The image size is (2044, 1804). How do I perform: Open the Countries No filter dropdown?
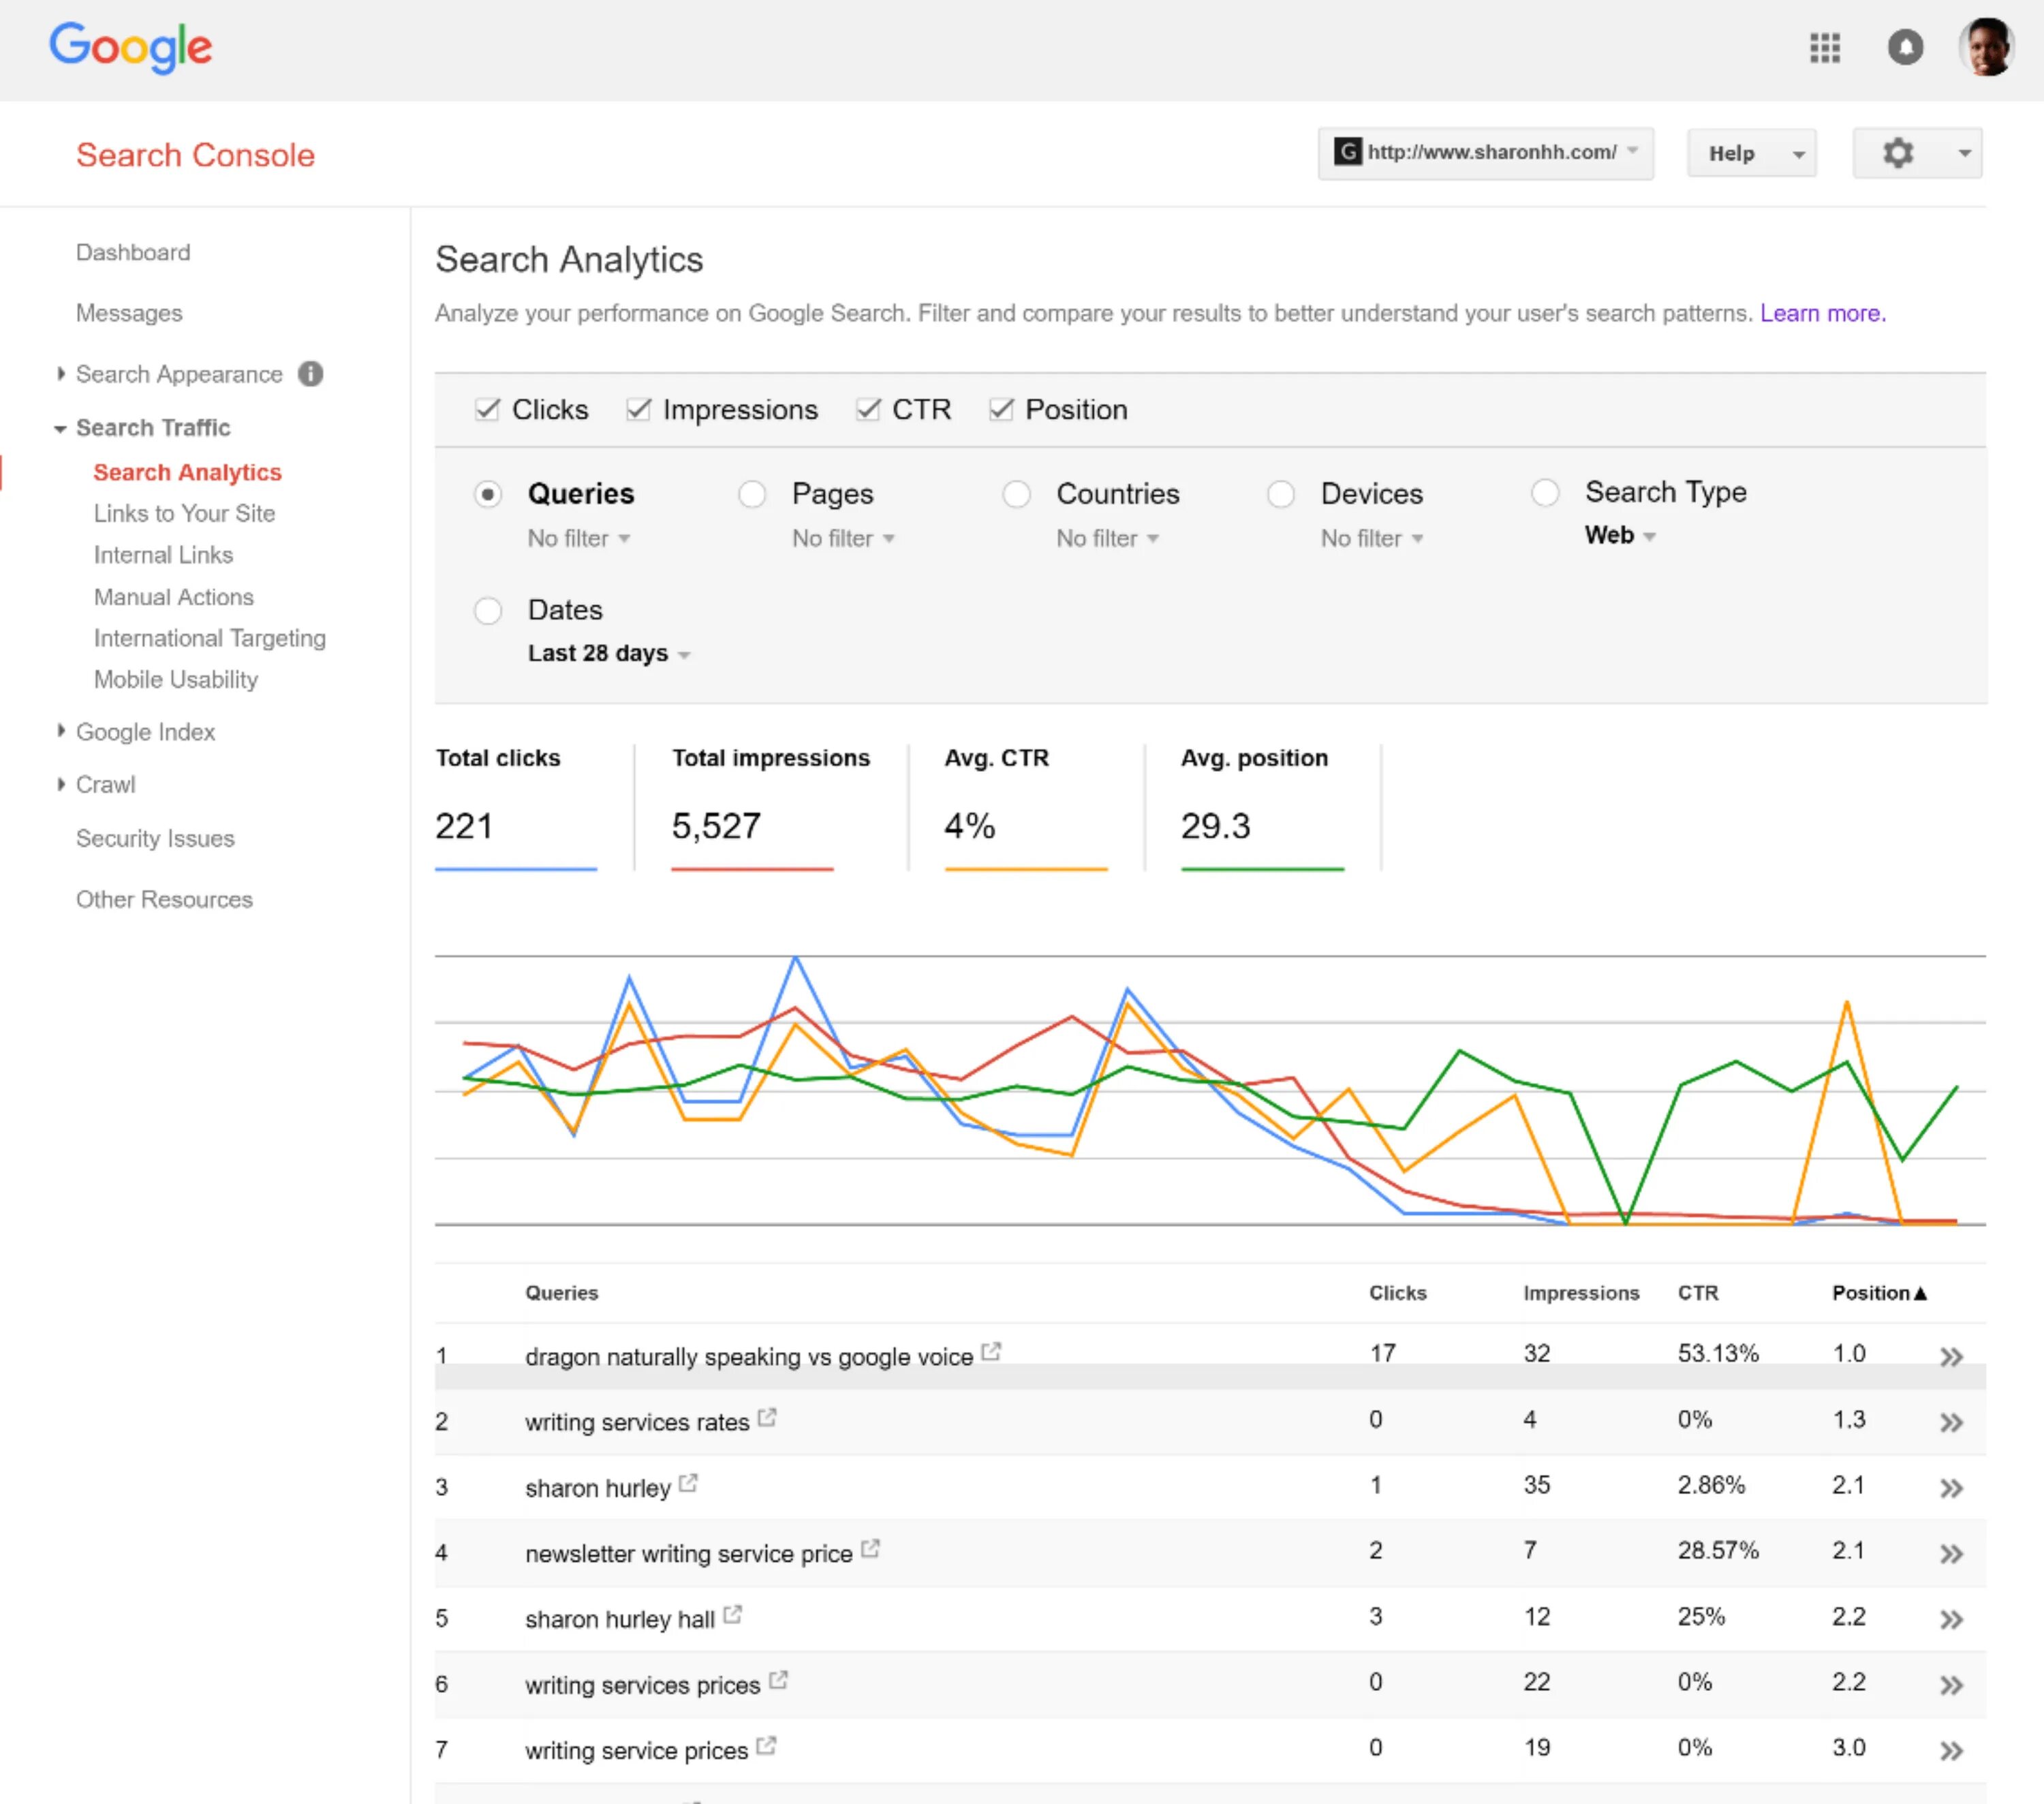tap(1107, 538)
